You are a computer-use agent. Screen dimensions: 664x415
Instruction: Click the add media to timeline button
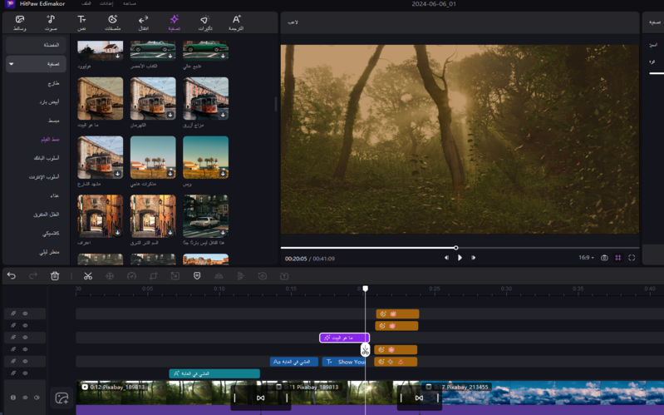[61, 398]
